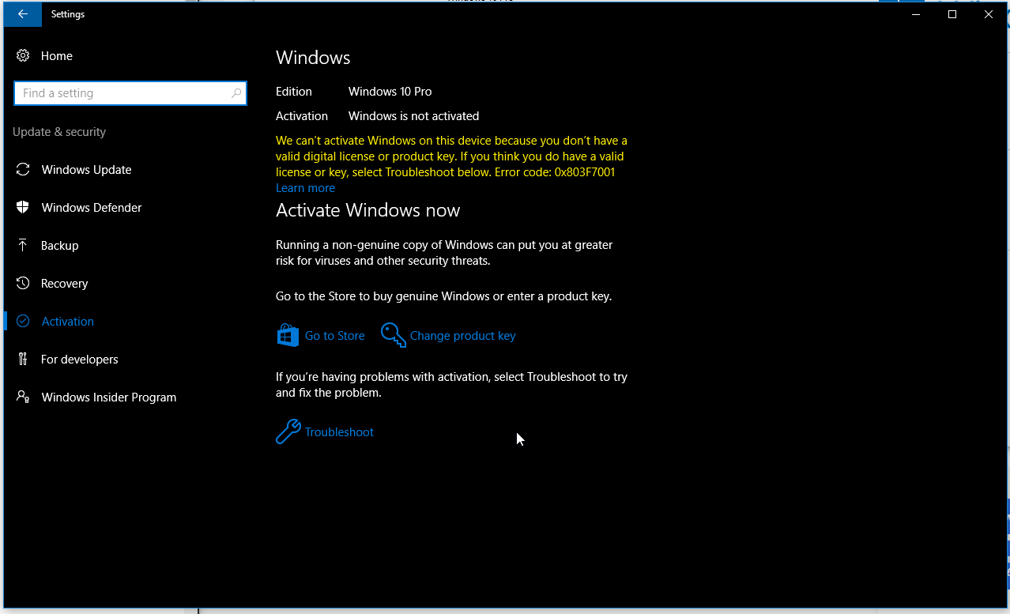Screen dimensions: 1010x614
Task: Click the 'Update & security' category label
Action: [x=59, y=132]
